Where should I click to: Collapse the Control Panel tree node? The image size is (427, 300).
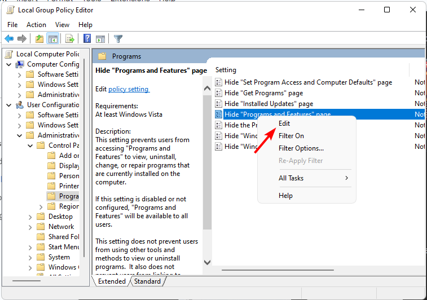[30, 145]
